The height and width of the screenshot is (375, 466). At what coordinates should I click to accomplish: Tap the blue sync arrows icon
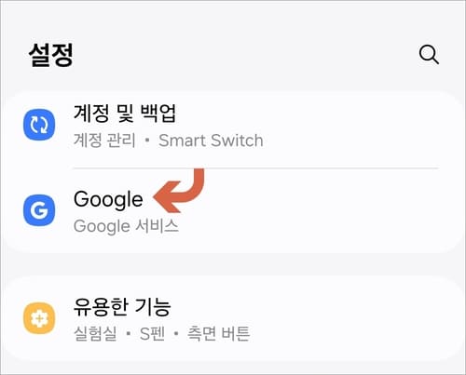point(39,125)
